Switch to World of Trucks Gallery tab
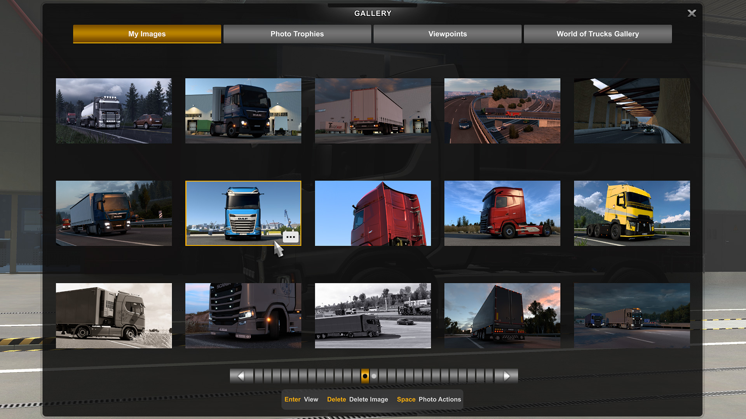The height and width of the screenshot is (419, 746). (x=597, y=34)
